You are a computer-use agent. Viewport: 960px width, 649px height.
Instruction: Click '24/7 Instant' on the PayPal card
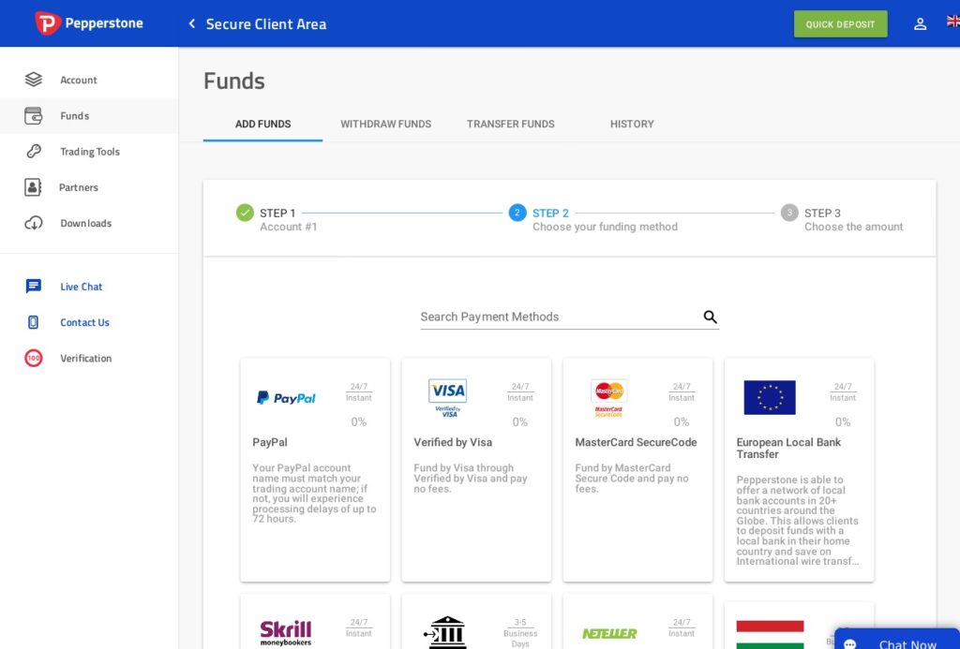point(359,392)
